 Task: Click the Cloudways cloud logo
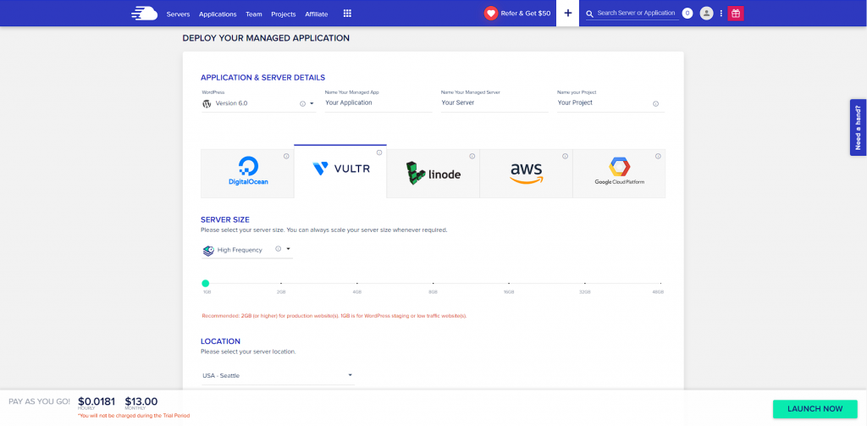(144, 14)
